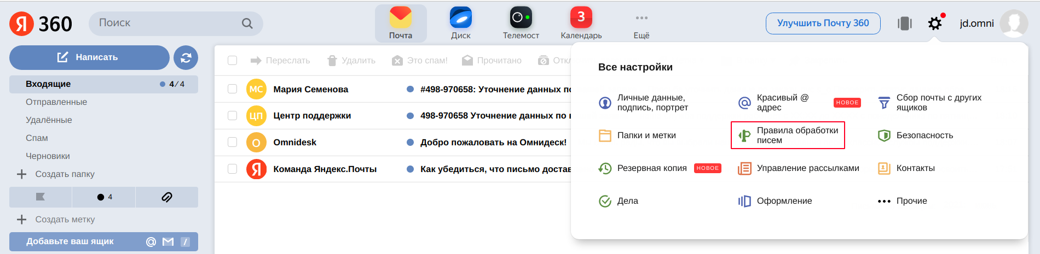The width and height of the screenshot is (1040, 254).
Task: Open Резервная копия settings
Action: pyautogui.click(x=643, y=168)
